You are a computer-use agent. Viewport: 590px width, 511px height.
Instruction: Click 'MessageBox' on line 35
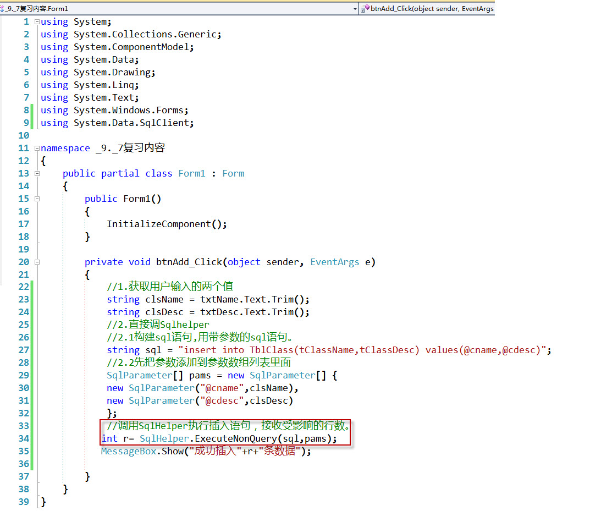[x=128, y=451]
